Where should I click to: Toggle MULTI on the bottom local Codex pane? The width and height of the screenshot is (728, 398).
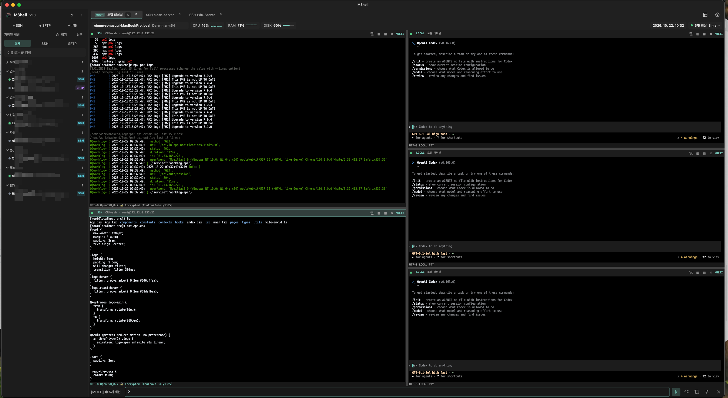click(x=719, y=273)
